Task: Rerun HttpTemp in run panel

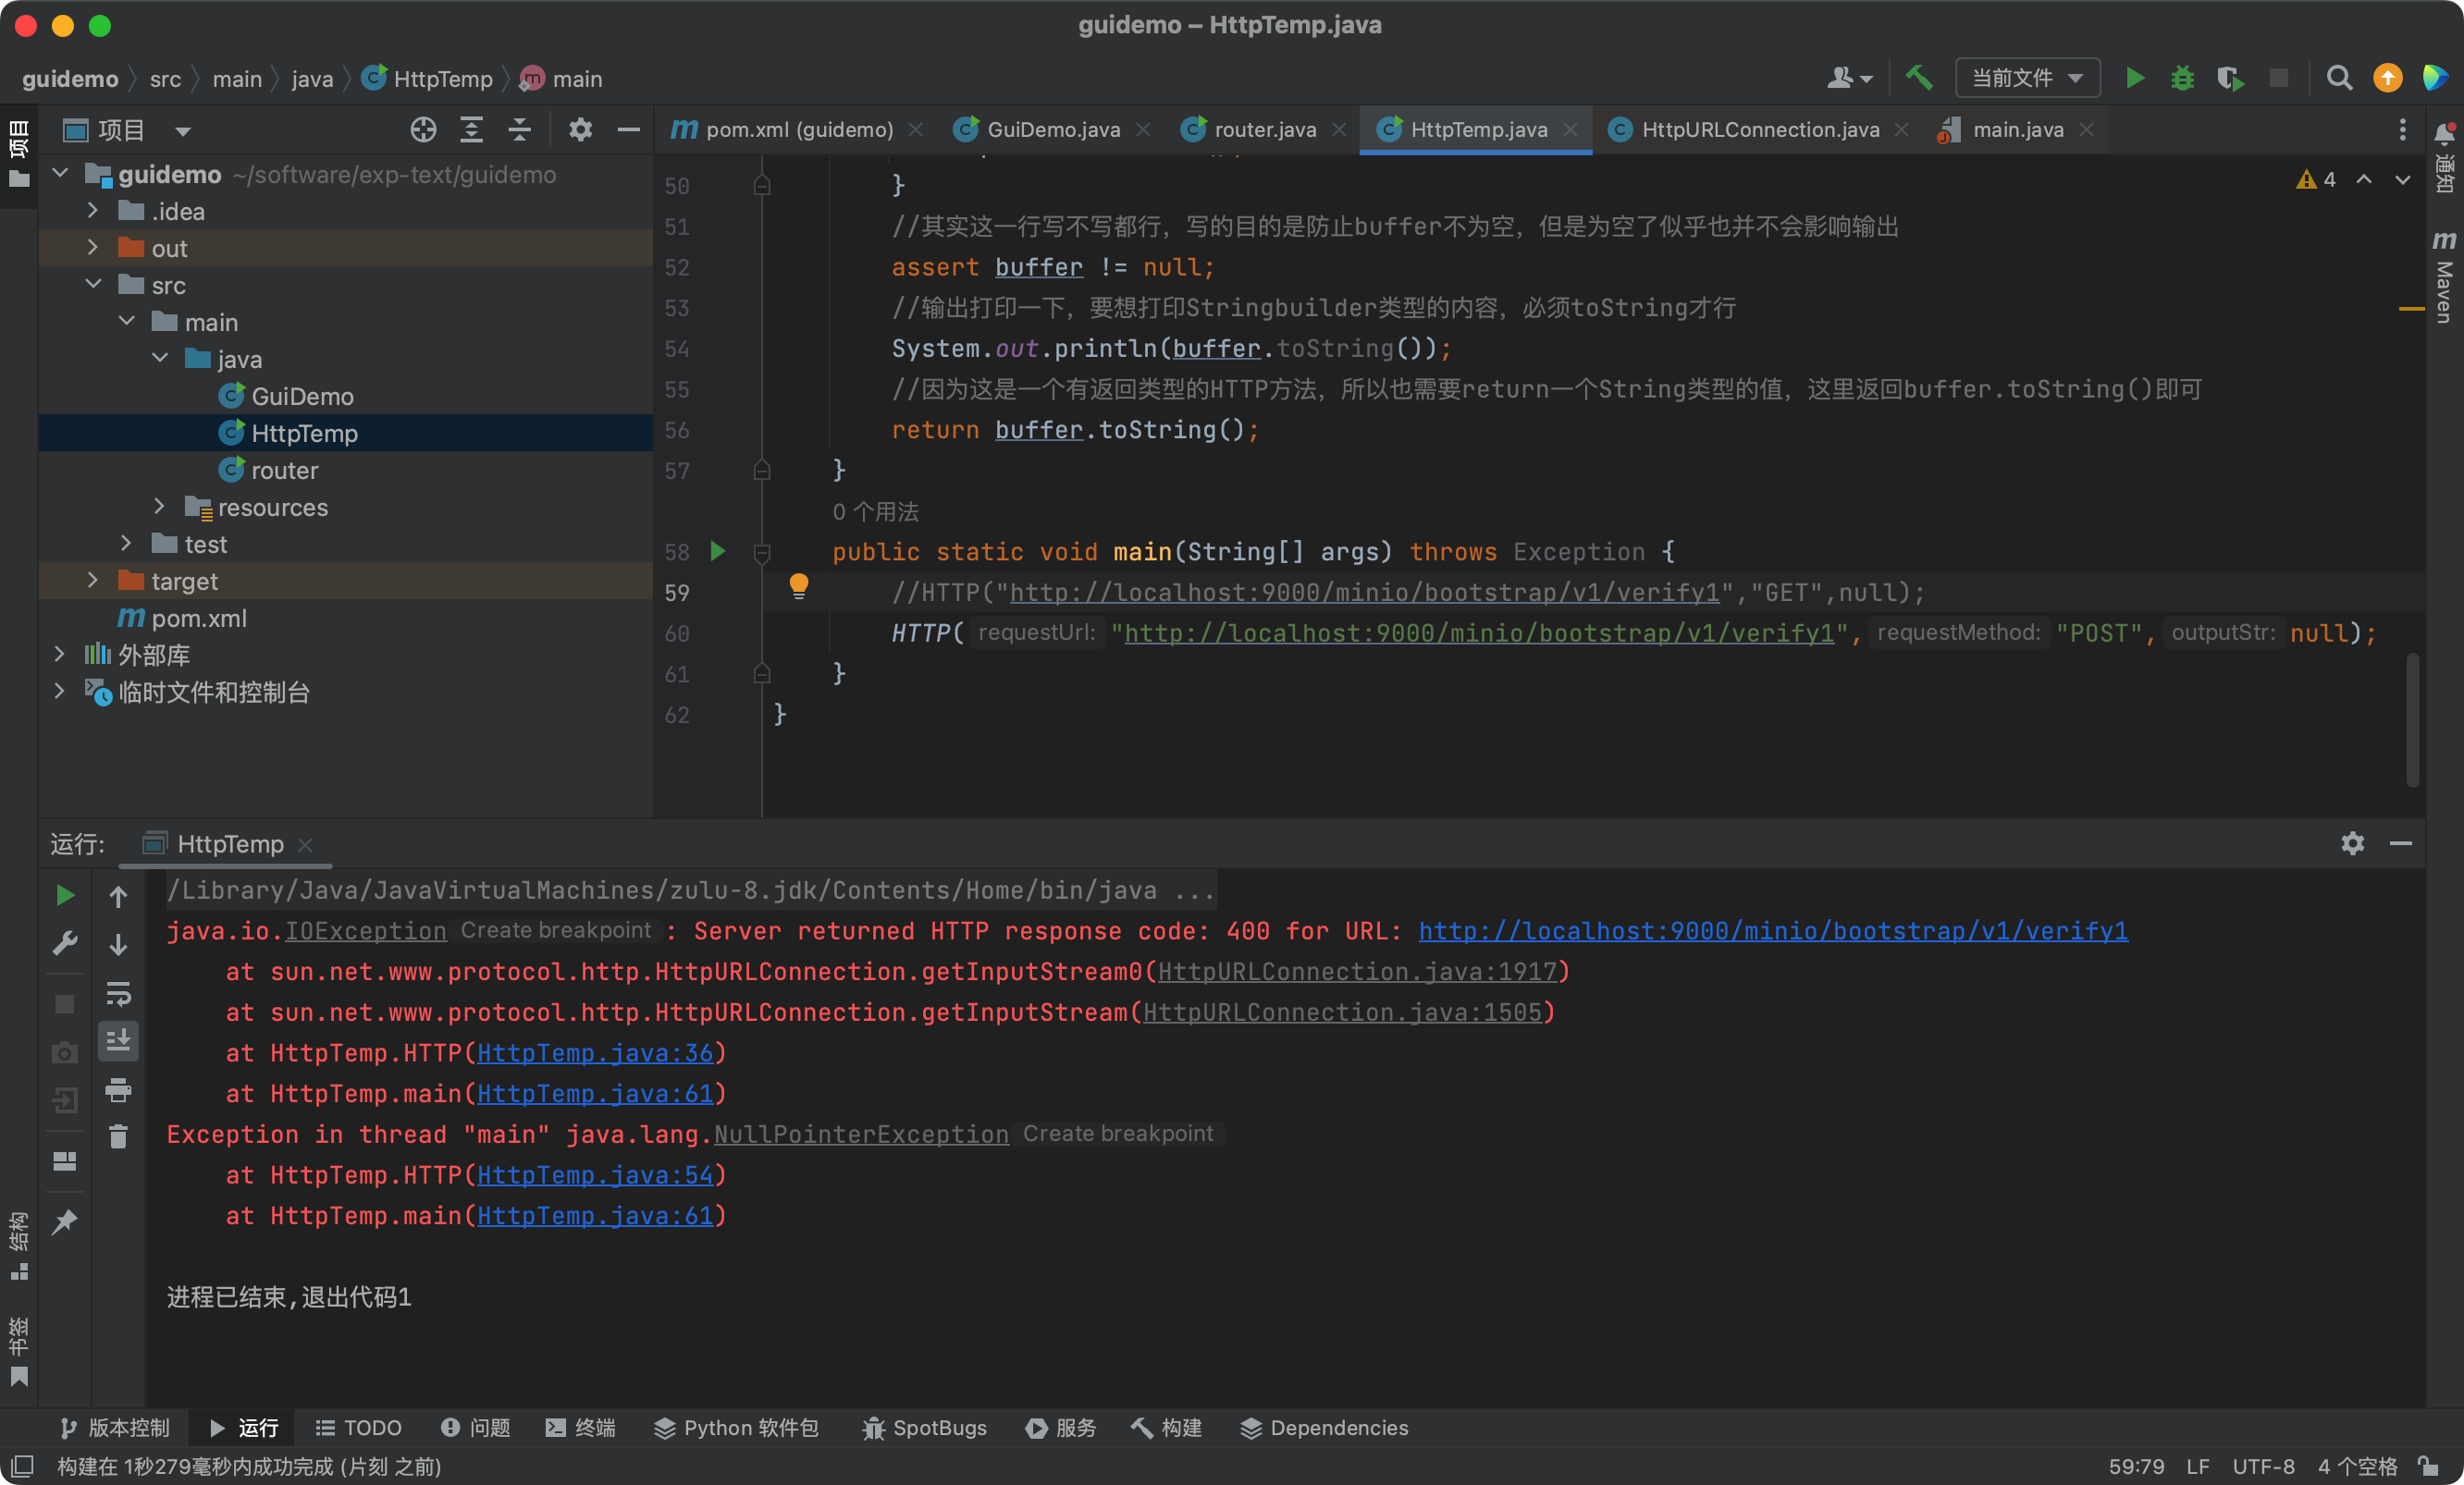Action: coord(65,895)
